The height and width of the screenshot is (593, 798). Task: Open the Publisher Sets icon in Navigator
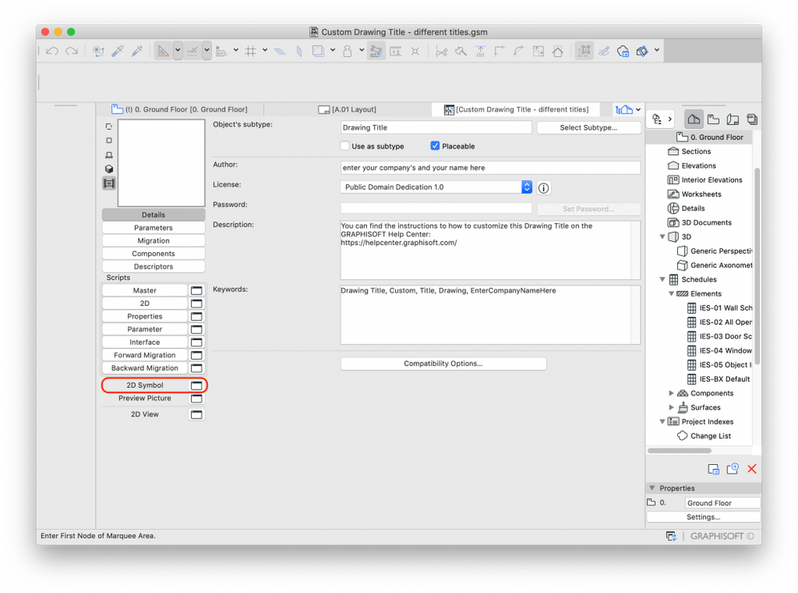click(752, 119)
